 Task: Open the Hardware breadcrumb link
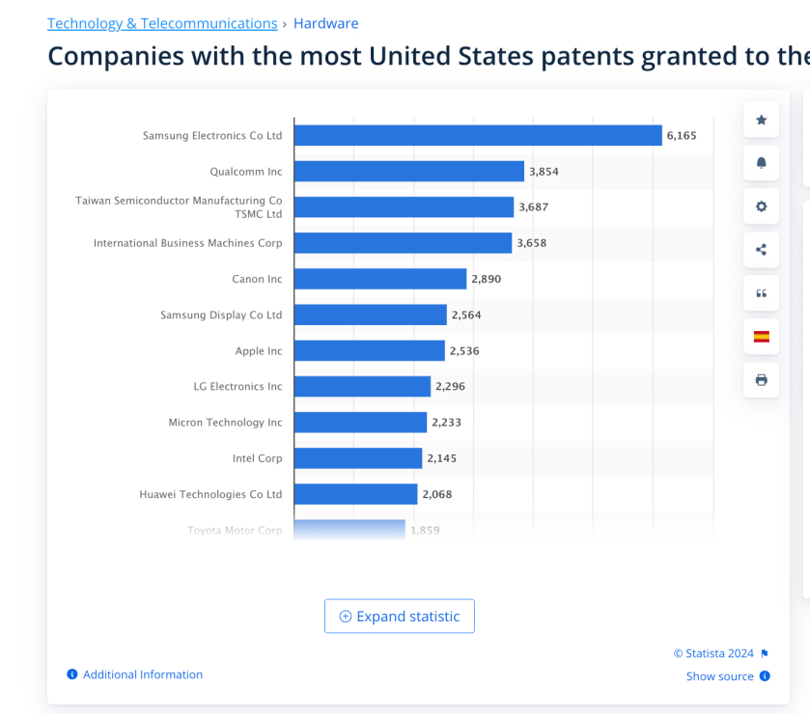point(325,23)
